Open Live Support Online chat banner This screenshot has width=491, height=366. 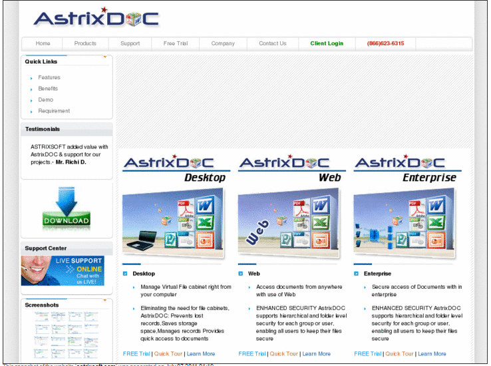[x=63, y=271]
